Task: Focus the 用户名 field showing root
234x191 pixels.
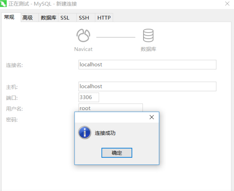Action: coord(111,108)
